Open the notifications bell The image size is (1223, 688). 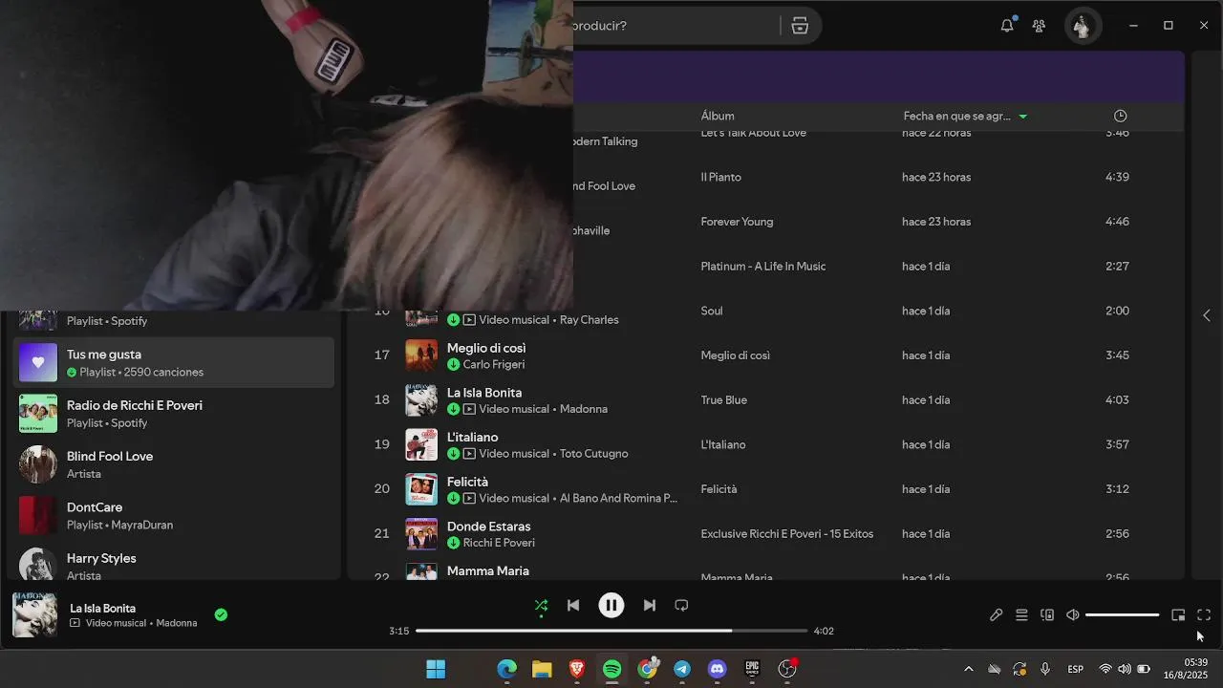click(x=1007, y=26)
